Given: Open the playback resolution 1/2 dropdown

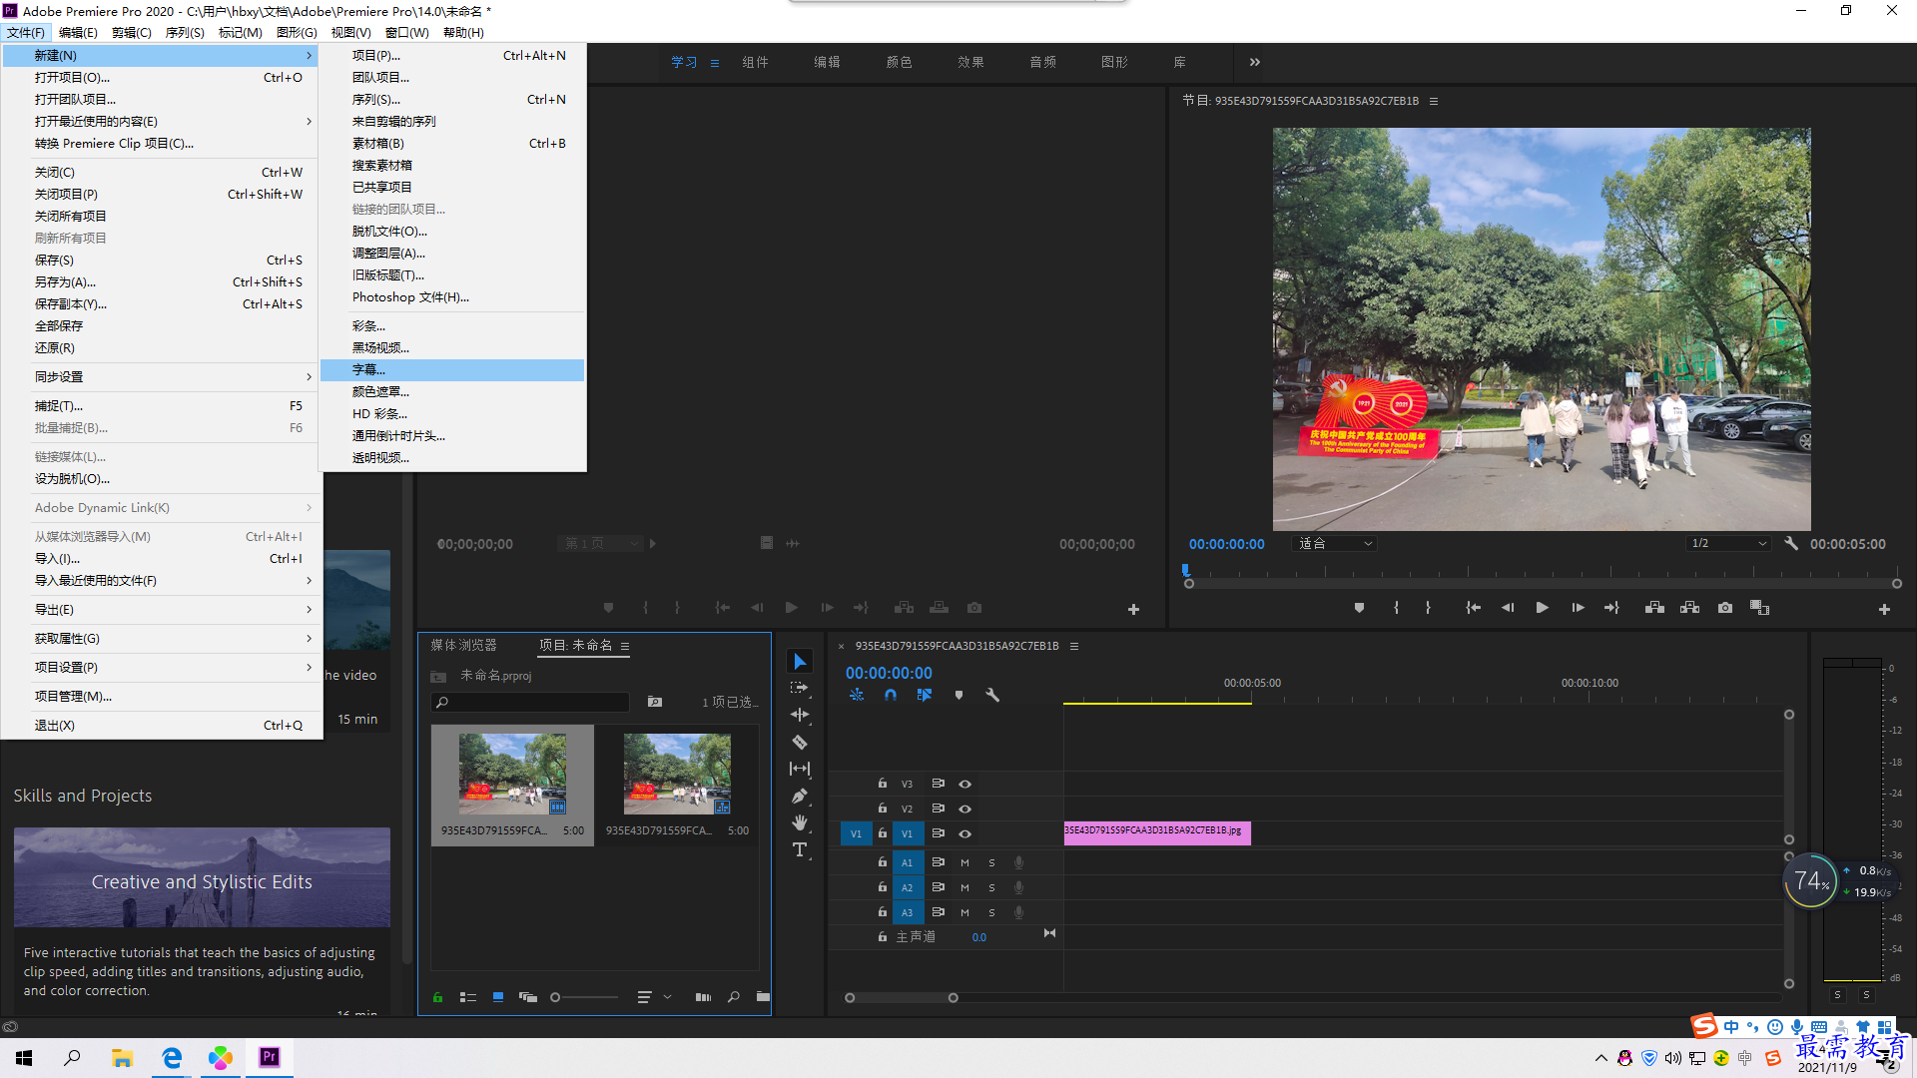Looking at the screenshot, I should (x=1728, y=544).
